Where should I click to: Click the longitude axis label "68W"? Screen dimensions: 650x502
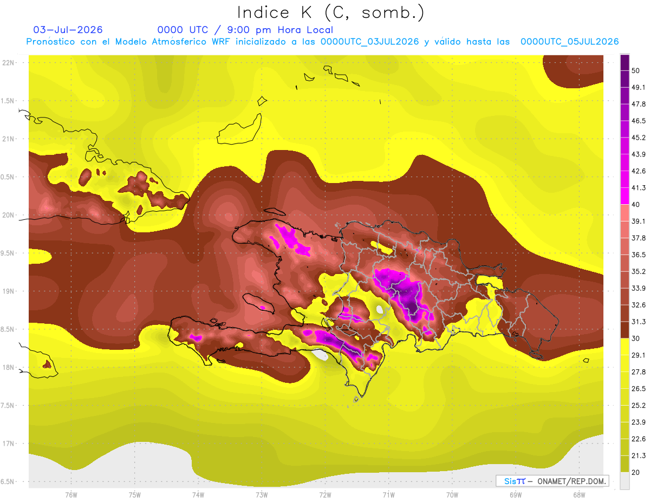[x=578, y=494]
